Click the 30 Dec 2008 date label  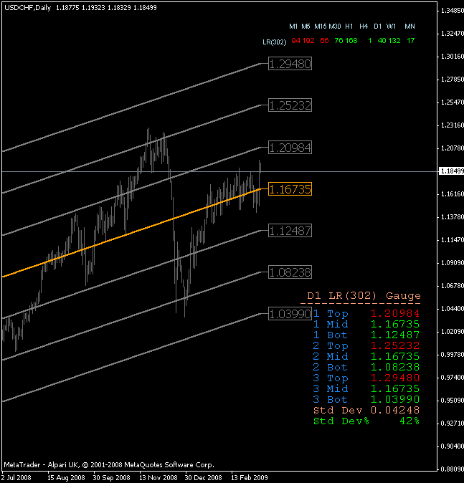(x=204, y=478)
